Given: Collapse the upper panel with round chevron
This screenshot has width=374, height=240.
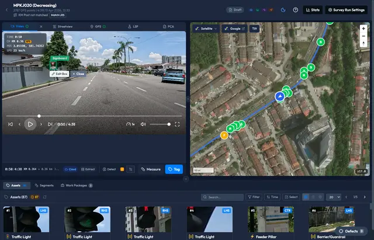Looking at the screenshot, I should (x=186, y=179).
